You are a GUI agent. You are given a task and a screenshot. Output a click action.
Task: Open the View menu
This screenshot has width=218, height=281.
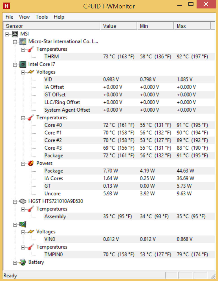click(24, 17)
